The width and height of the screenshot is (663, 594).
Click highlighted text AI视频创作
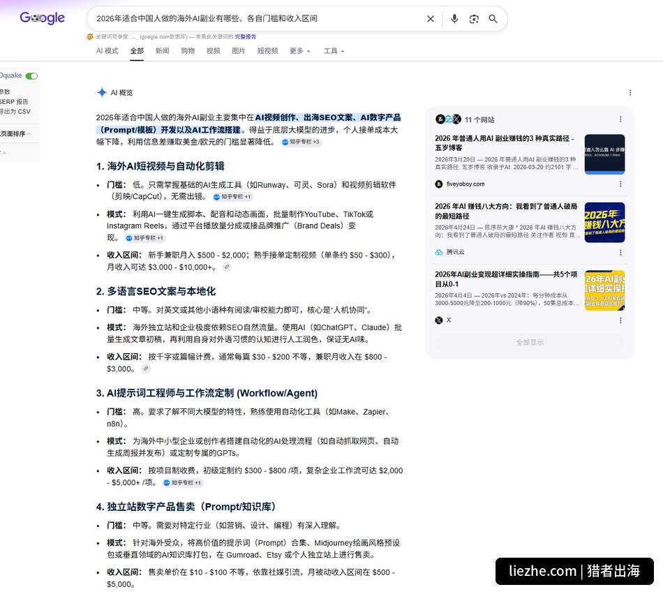coord(275,117)
